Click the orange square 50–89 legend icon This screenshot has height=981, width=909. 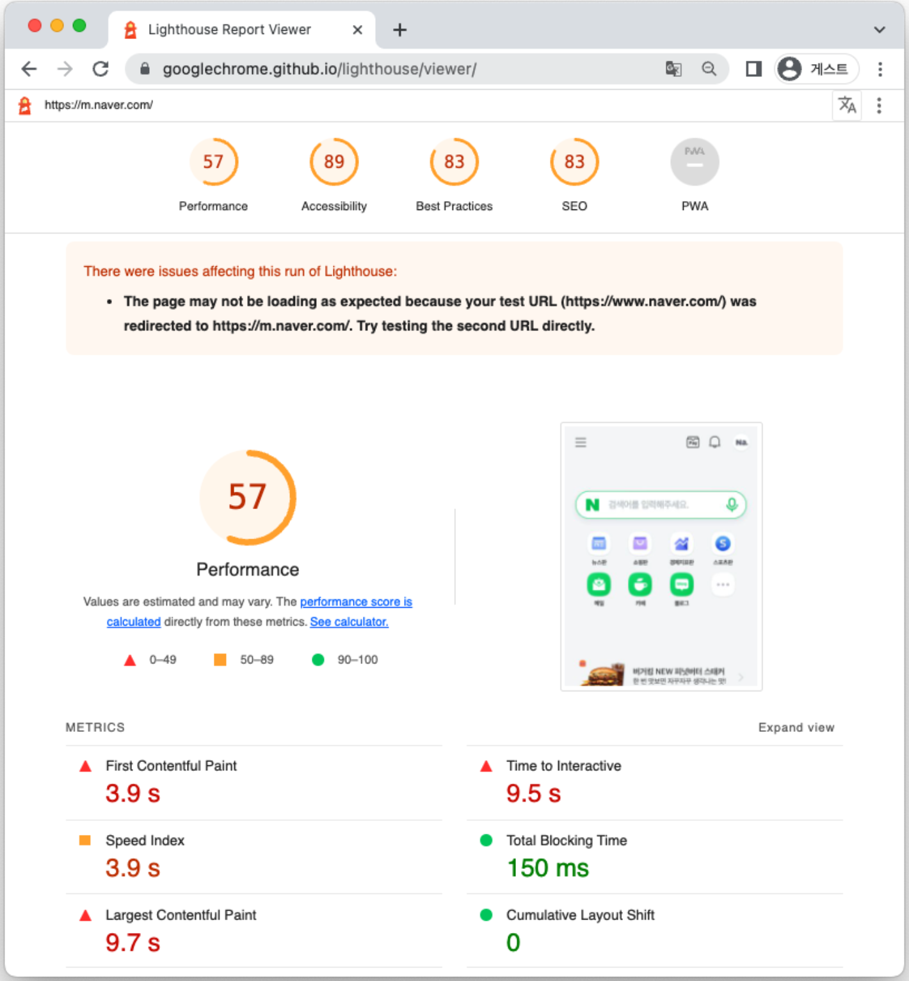(x=220, y=660)
